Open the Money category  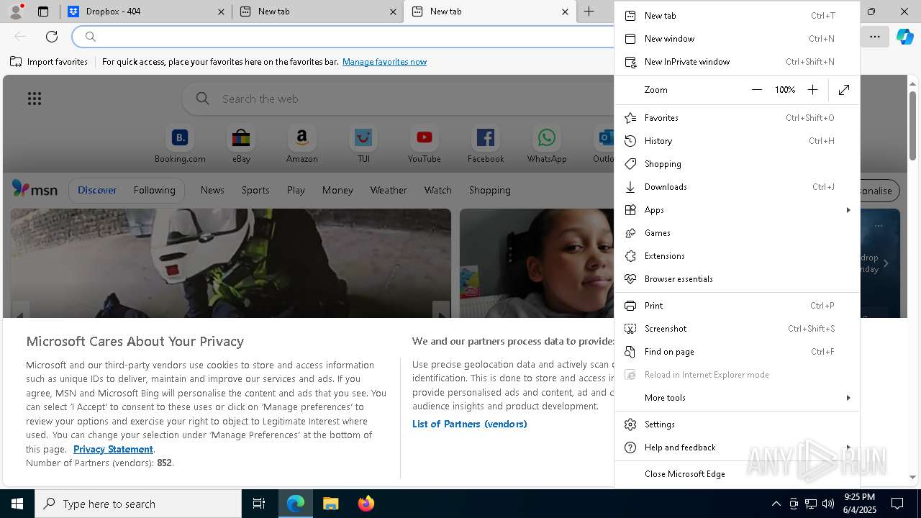click(337, 190)
